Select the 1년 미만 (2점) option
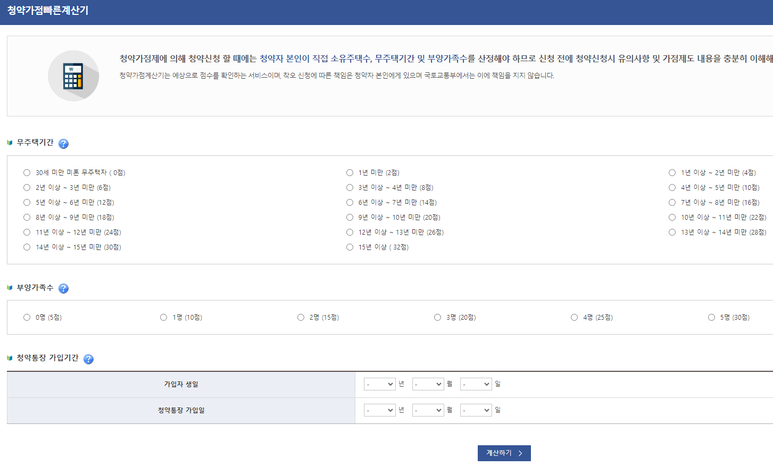773x466 pixels. [350, 172]
